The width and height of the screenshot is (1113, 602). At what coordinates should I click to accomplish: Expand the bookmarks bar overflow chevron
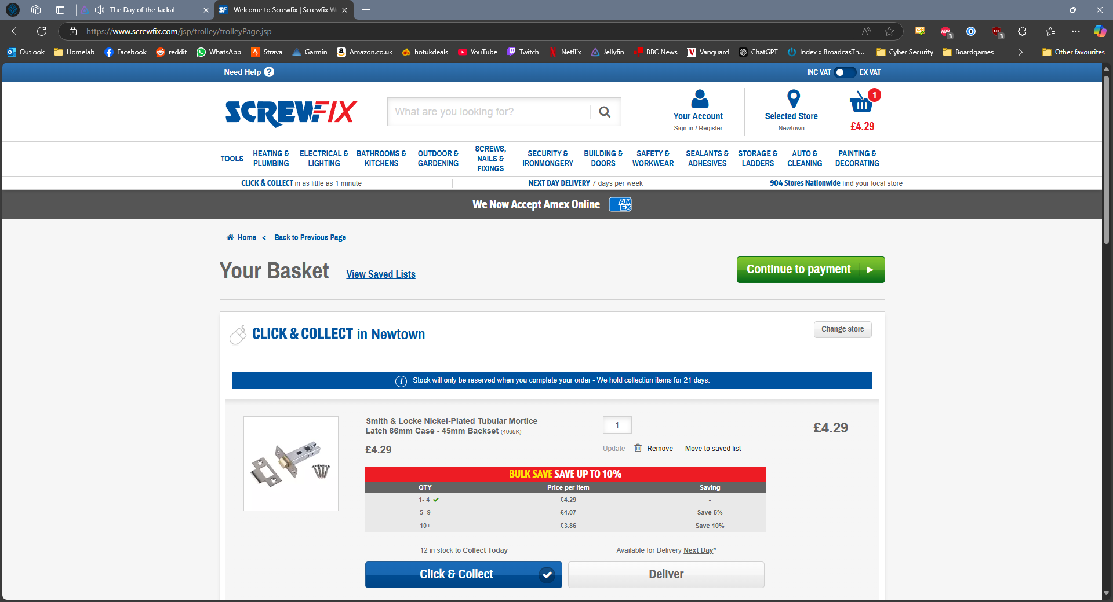[1020, 52]
